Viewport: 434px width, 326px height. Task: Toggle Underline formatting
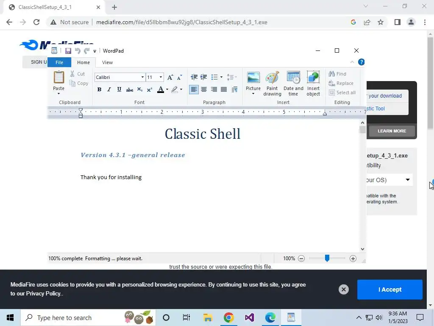pos(119,89)
